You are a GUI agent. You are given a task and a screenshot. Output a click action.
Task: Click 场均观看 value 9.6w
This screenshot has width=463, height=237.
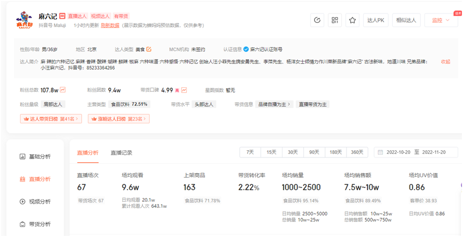tap(131, 188)
